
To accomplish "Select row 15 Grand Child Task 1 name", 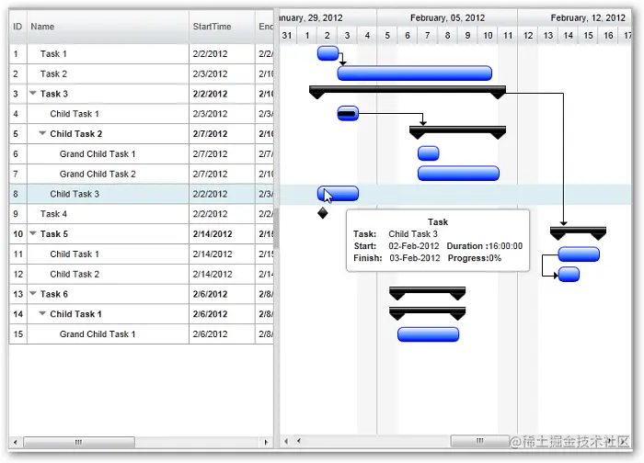I will coord(98,333).
